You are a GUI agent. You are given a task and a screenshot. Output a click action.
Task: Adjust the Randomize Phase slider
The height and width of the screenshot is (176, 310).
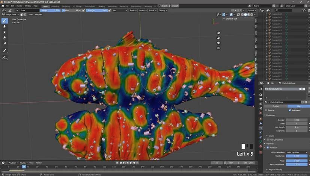point(297,164)
